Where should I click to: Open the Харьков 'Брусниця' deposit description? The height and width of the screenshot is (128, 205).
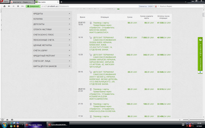(102, 61)
